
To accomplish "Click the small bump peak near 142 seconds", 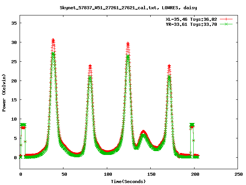I will 143,131.
